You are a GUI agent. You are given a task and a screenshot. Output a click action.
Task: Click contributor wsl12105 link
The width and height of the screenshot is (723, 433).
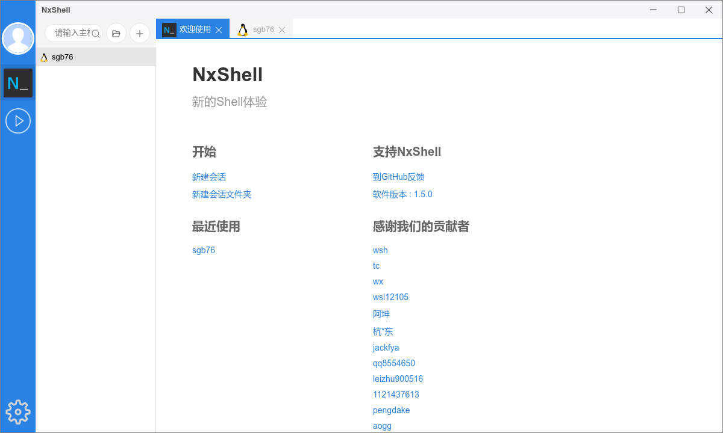pyautogui.click(x=390, y=297)
